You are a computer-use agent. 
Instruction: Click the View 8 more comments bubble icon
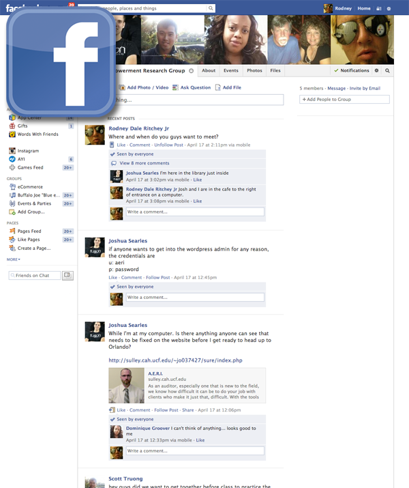114,163
